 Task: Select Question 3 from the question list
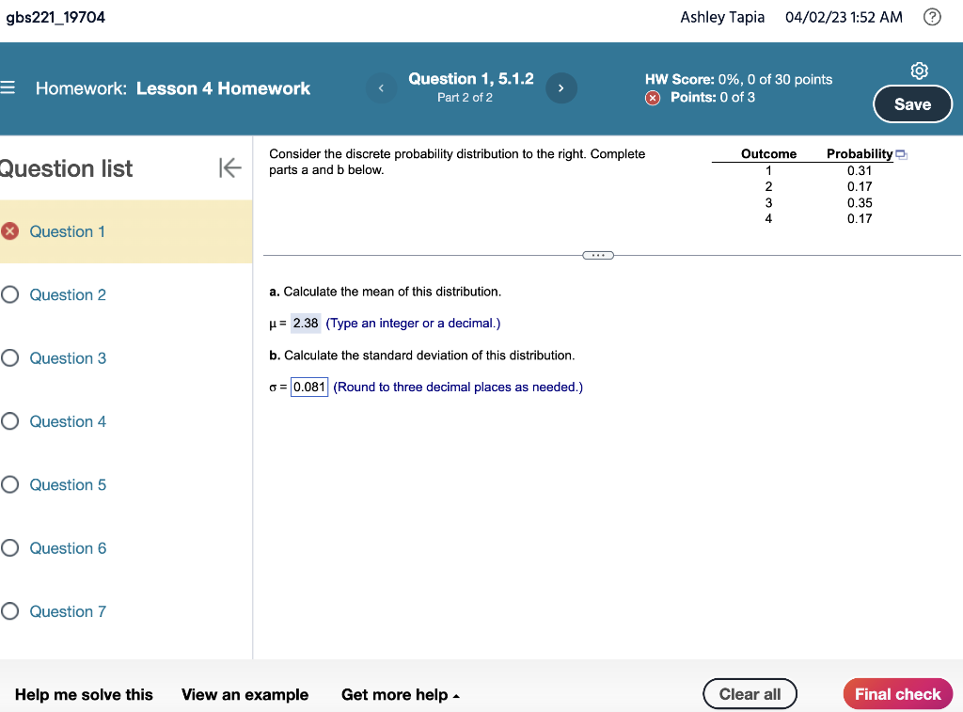coord(67,358)
